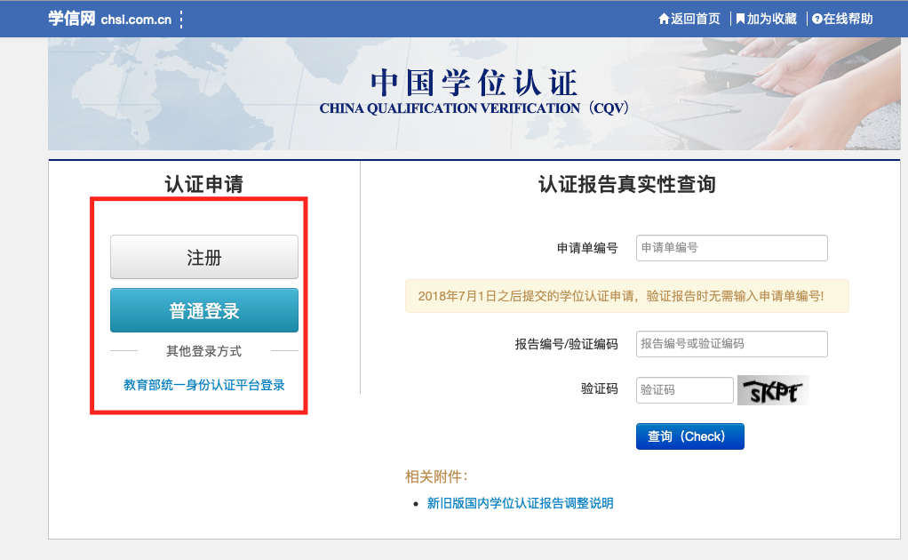Focus the 申请单编号 input field
This screenshot has height=560, width=908.
(731, 248)
